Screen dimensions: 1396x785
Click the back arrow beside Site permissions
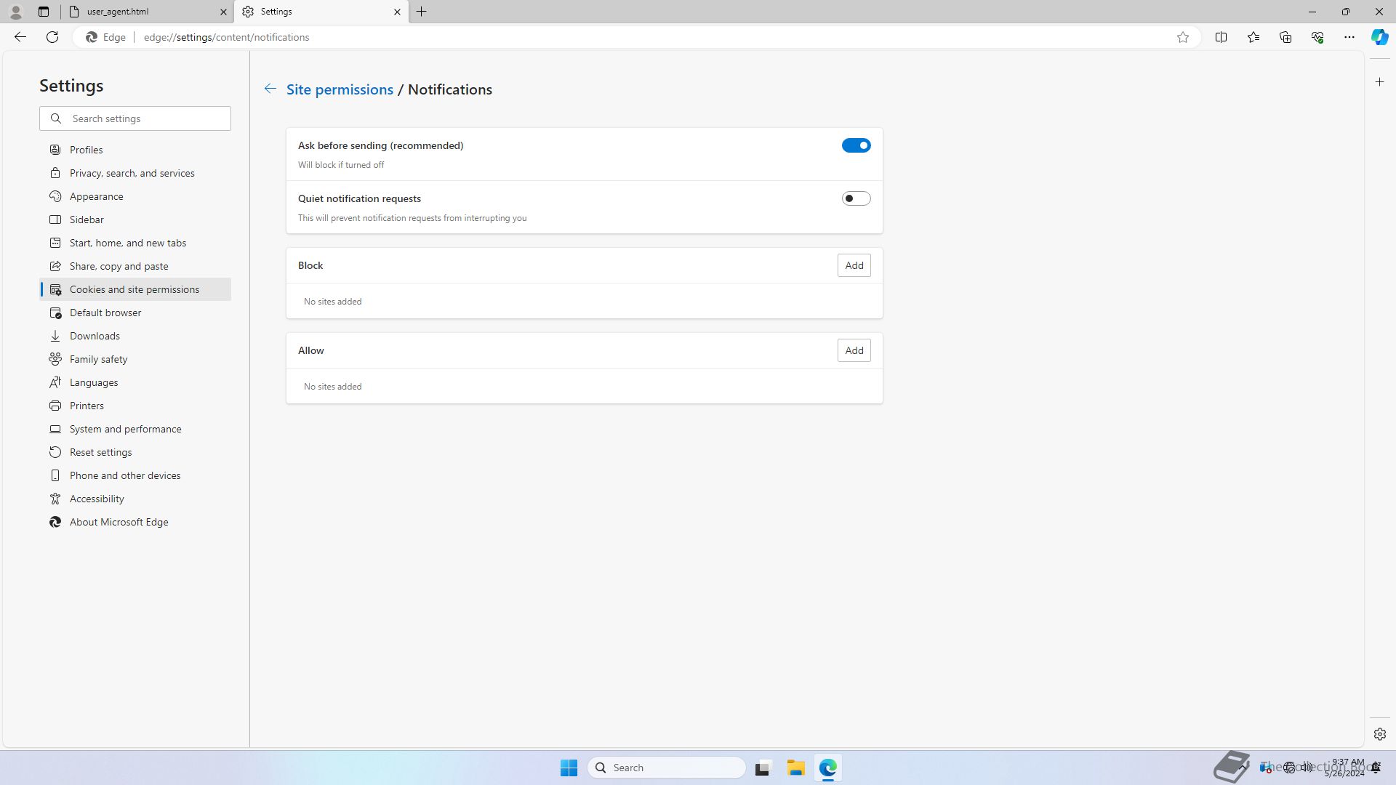(270, 89)
